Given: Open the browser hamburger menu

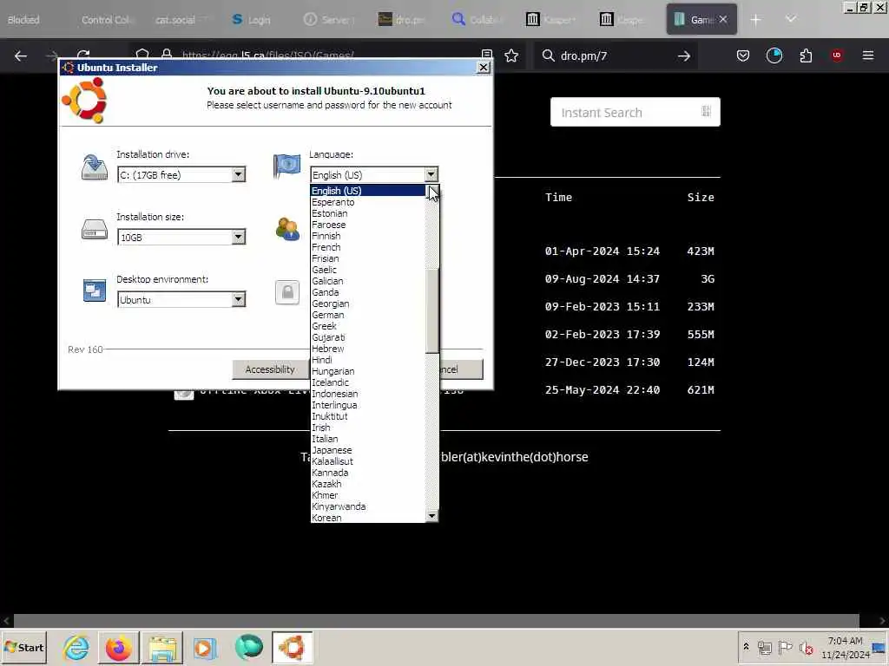Looking at the screenshot, I should (x=867, y=55).
